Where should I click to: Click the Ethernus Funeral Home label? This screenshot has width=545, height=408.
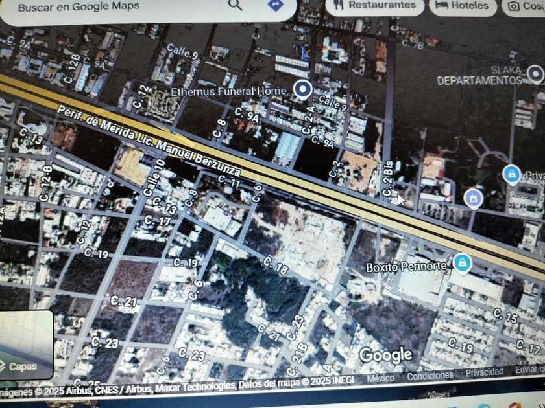(x=229, y=91)
